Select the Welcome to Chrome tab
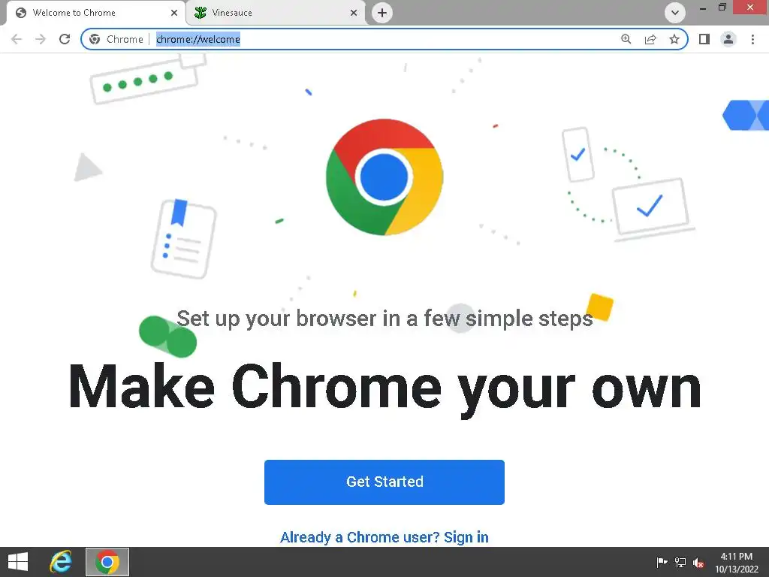769x577 pixels. coord(95,13)
